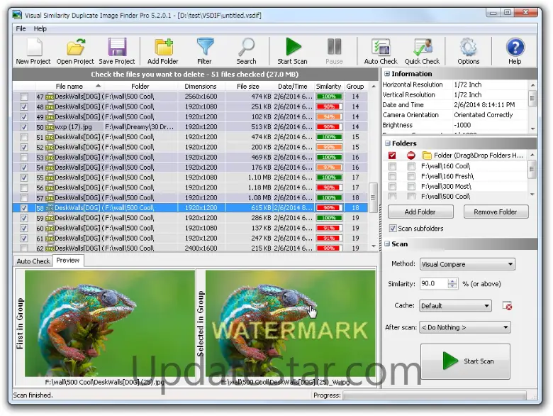Open the File menu

[21, 28]
